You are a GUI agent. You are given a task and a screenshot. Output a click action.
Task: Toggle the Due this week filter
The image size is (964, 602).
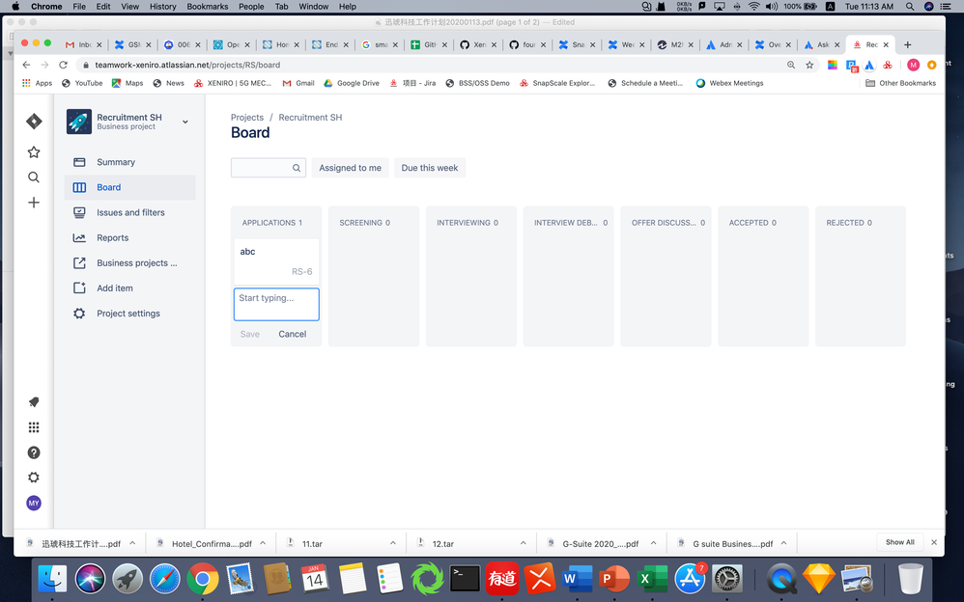(429, 167)
